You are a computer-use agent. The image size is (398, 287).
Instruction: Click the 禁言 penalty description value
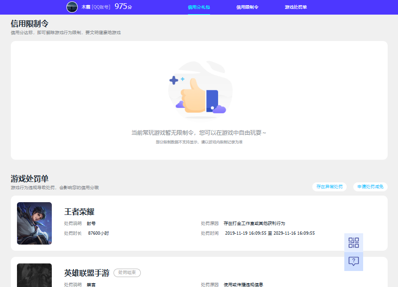click(x=91, y=285)
